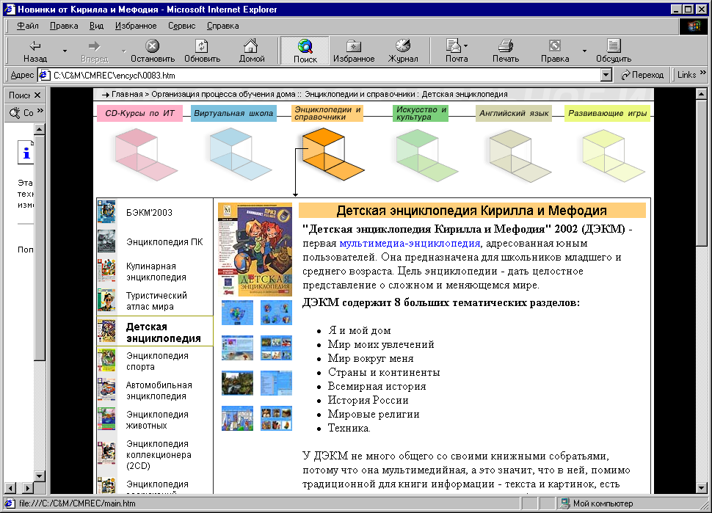Open dropdown arrow next to Правка button
Screen dimensions: 712x513
pyautogui.click(x=584, y=51)
